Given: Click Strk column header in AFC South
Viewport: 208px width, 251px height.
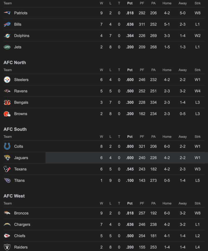Looking at the screenshot, I should [x=198, y=137].
